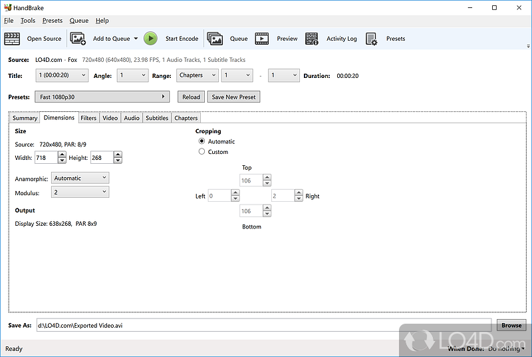Expand the Add to Queue dropdown arrow
This screenshot has height=357, width=532.
[x=136, y=39]
